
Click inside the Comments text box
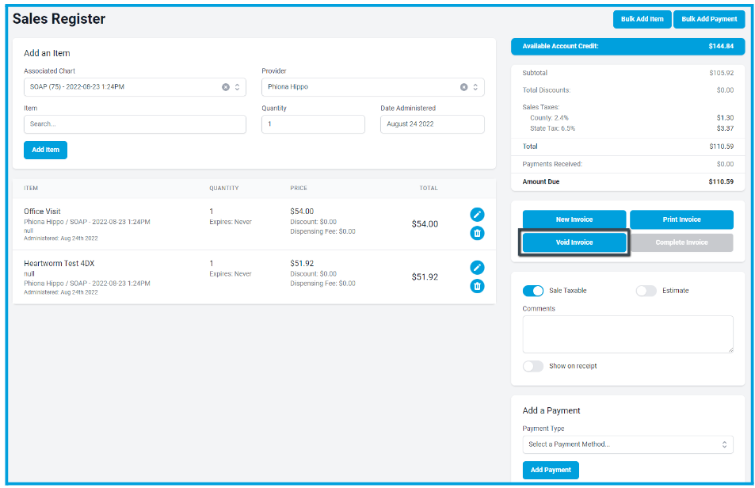point(628,334)
